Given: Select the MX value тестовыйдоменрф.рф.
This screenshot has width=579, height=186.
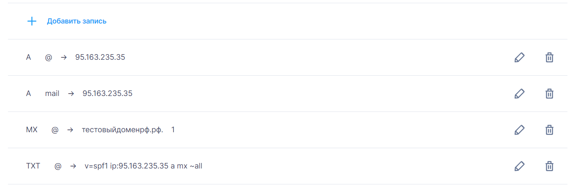Looking at the screenshot, I should 122,130.
